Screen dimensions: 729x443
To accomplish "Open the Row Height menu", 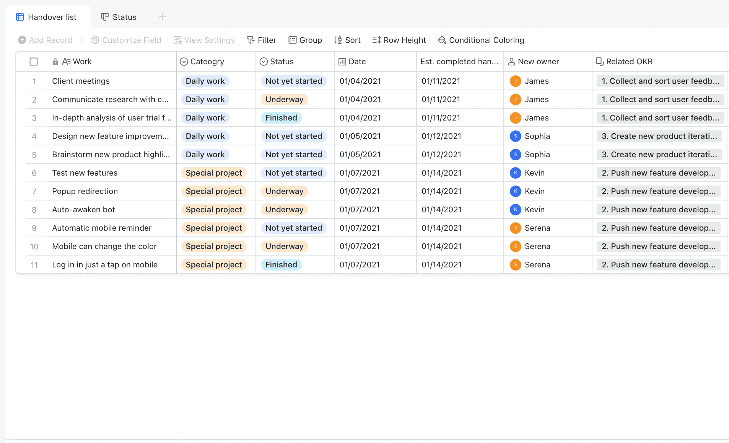I will [x=399, y=40].
